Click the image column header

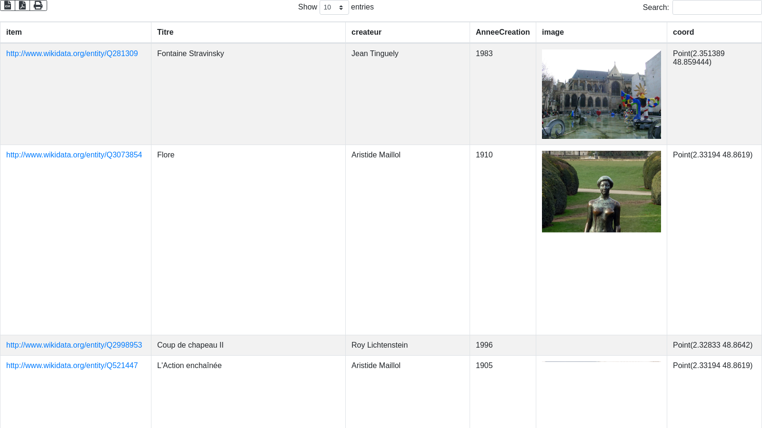click(x=553, y=32)
